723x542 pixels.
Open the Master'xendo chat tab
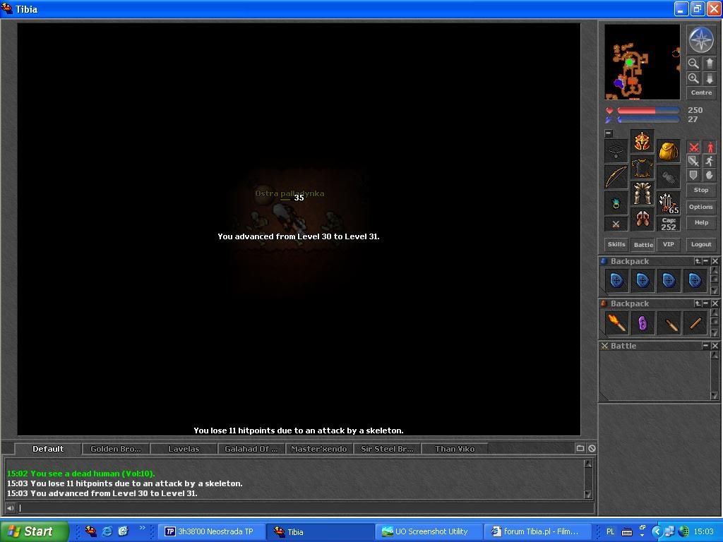[x=319, y=449]
